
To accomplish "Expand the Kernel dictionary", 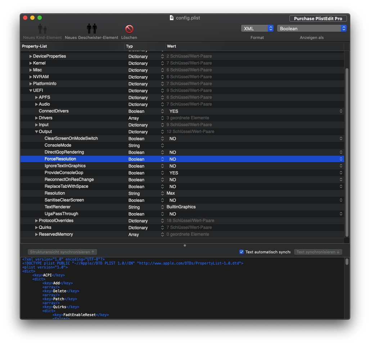I will [31, 63].
